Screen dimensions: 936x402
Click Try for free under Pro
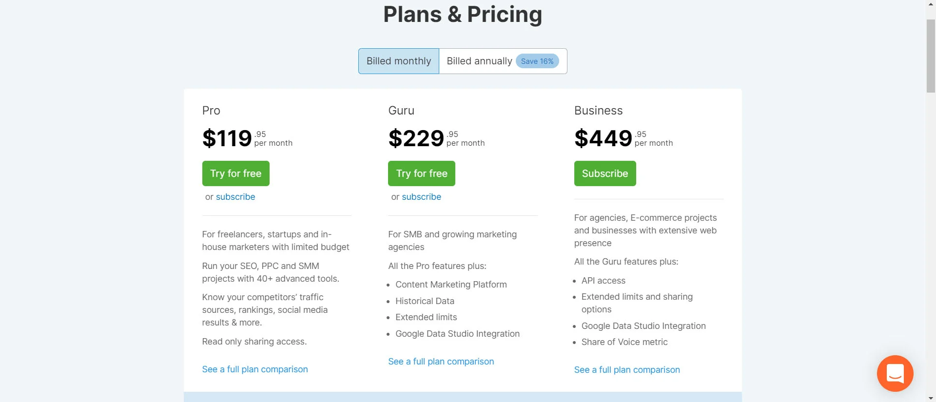pyautogui.click(x=236, y=173)
